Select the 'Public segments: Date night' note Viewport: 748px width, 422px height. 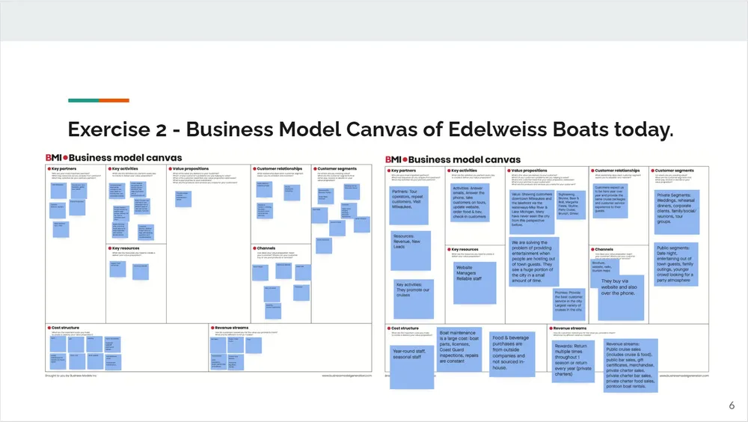676,264
